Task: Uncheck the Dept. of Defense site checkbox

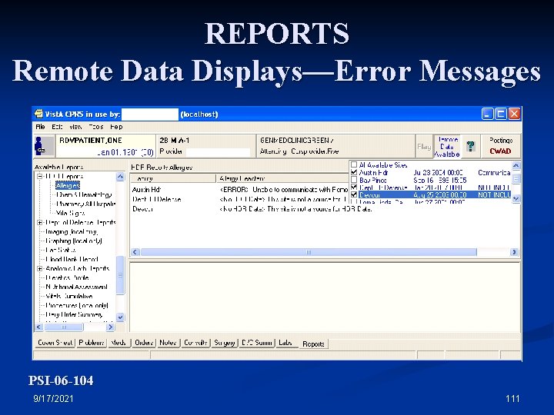Action: (354, 187)
